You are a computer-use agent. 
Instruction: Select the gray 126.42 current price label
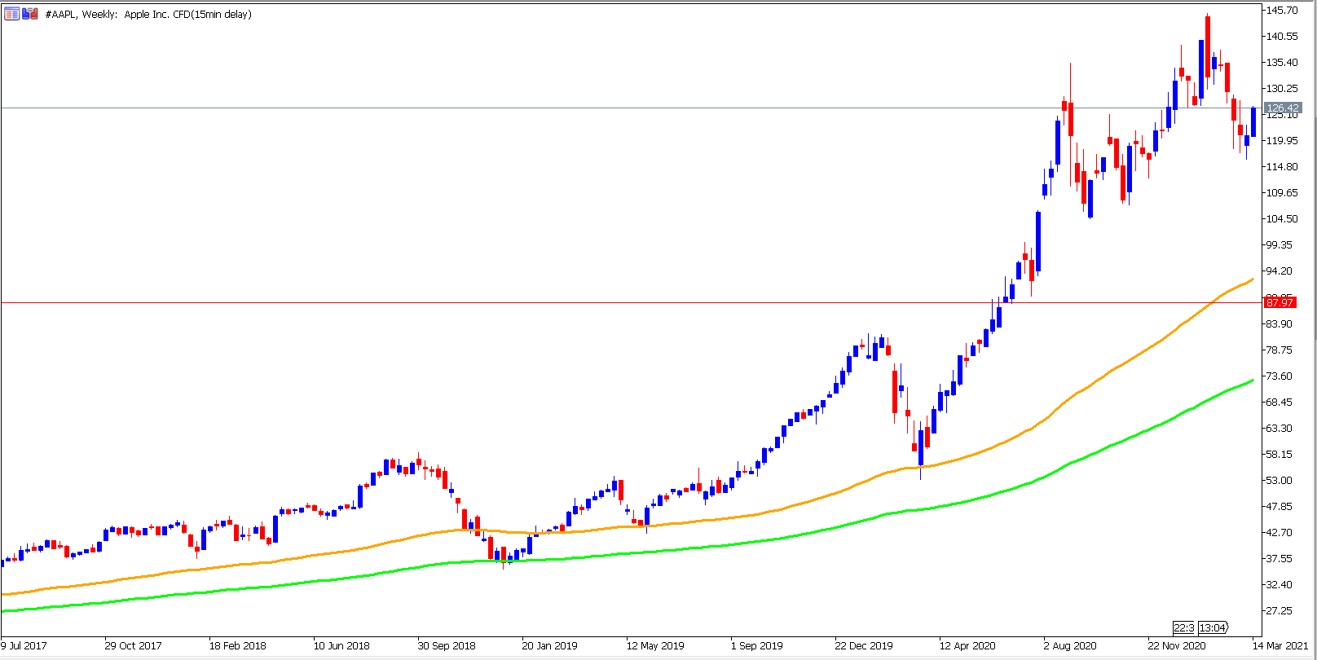click(x=1283, y=108)
